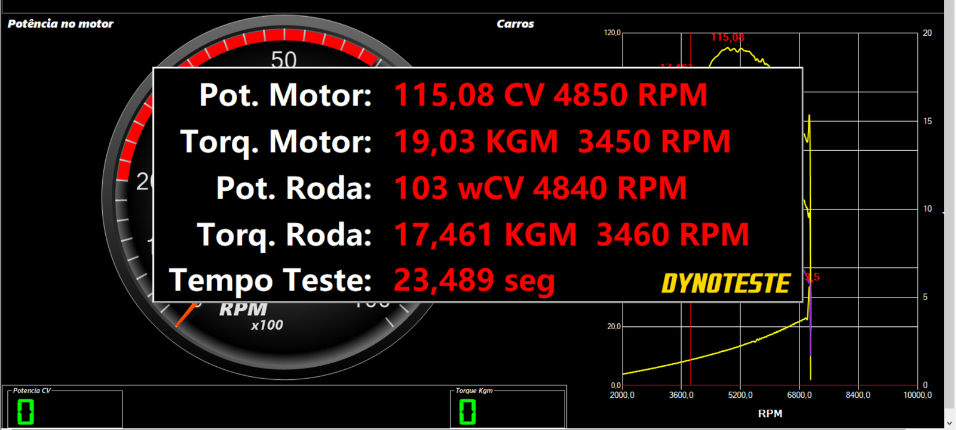Click the green Torque Kgm digit display

pos(467,412)
